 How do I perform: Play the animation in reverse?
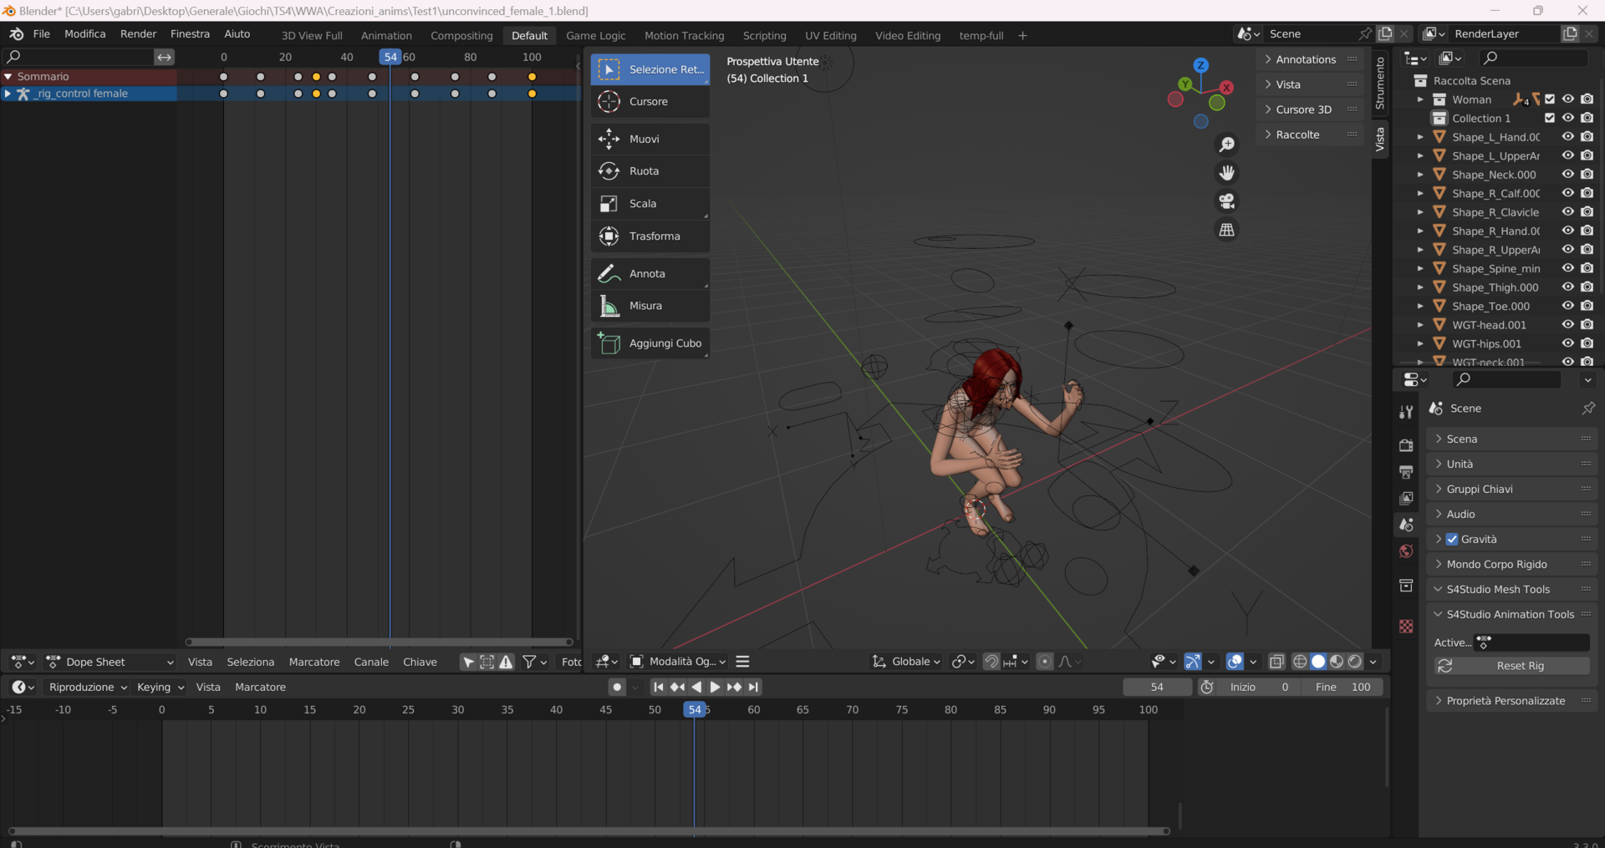coord(696,687)
